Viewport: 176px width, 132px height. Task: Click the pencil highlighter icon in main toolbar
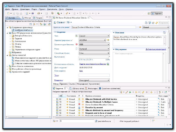pyautogui.click(x=67, y=13)
